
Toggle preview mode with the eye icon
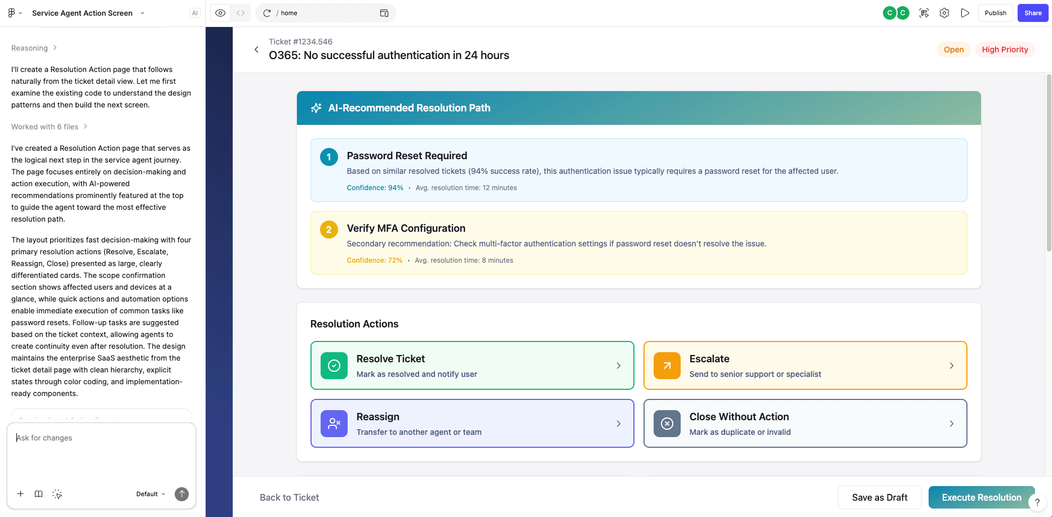coord(220,12)
